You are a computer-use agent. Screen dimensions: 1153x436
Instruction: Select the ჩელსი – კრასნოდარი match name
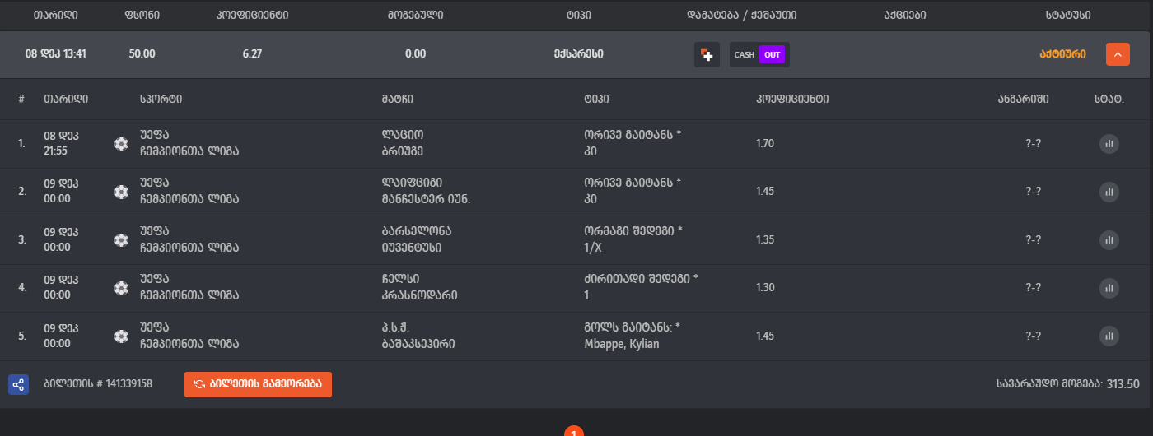coord(420,287)
